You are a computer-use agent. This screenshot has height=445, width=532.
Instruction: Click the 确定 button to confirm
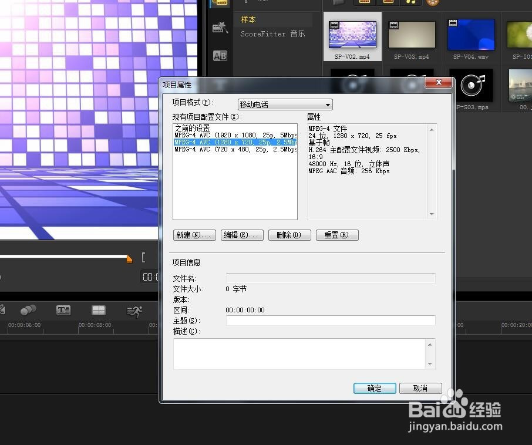pos(374,388)
